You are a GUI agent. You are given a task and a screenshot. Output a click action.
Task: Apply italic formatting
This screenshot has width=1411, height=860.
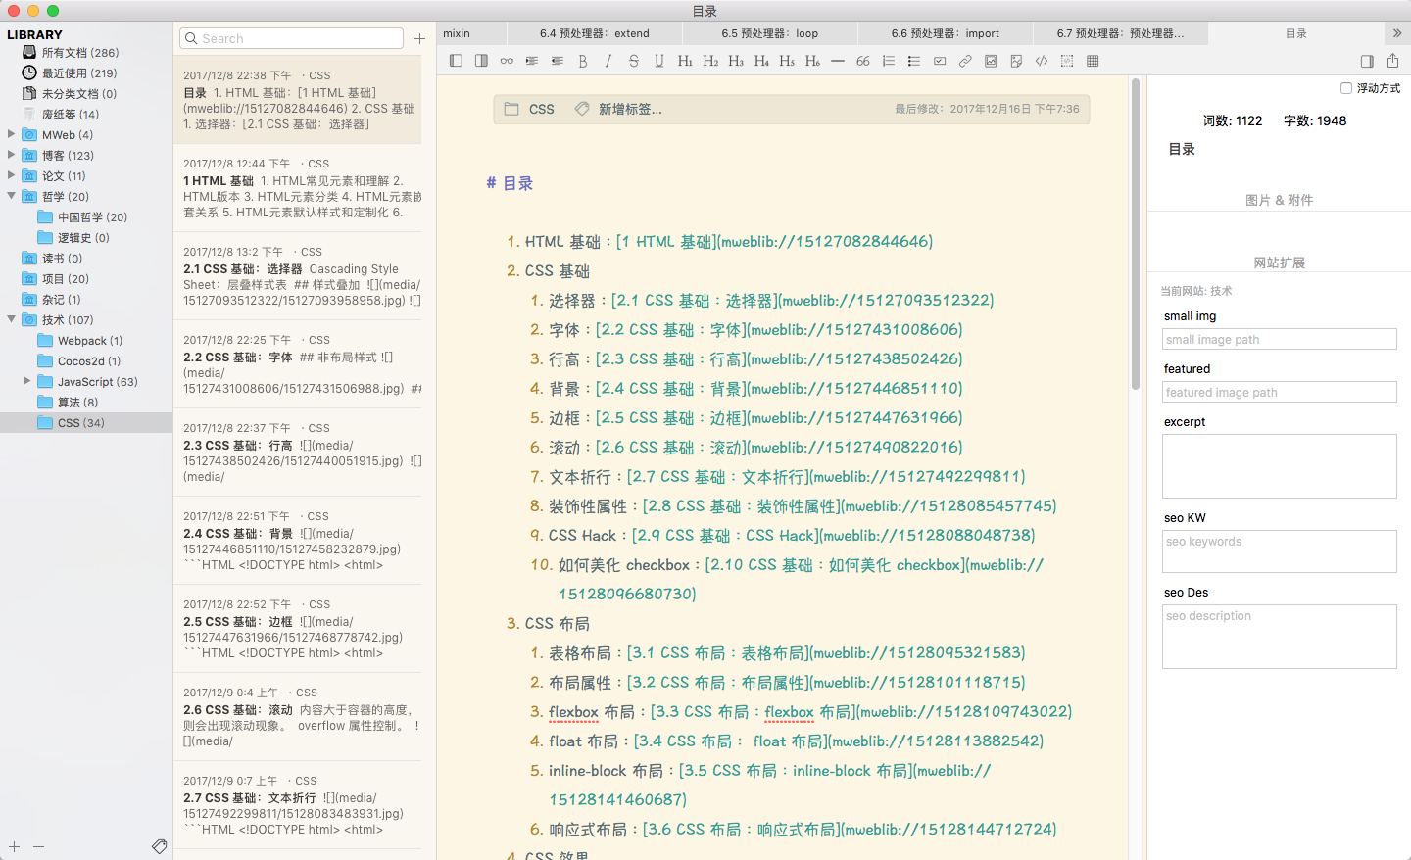(x=608, y=61)
